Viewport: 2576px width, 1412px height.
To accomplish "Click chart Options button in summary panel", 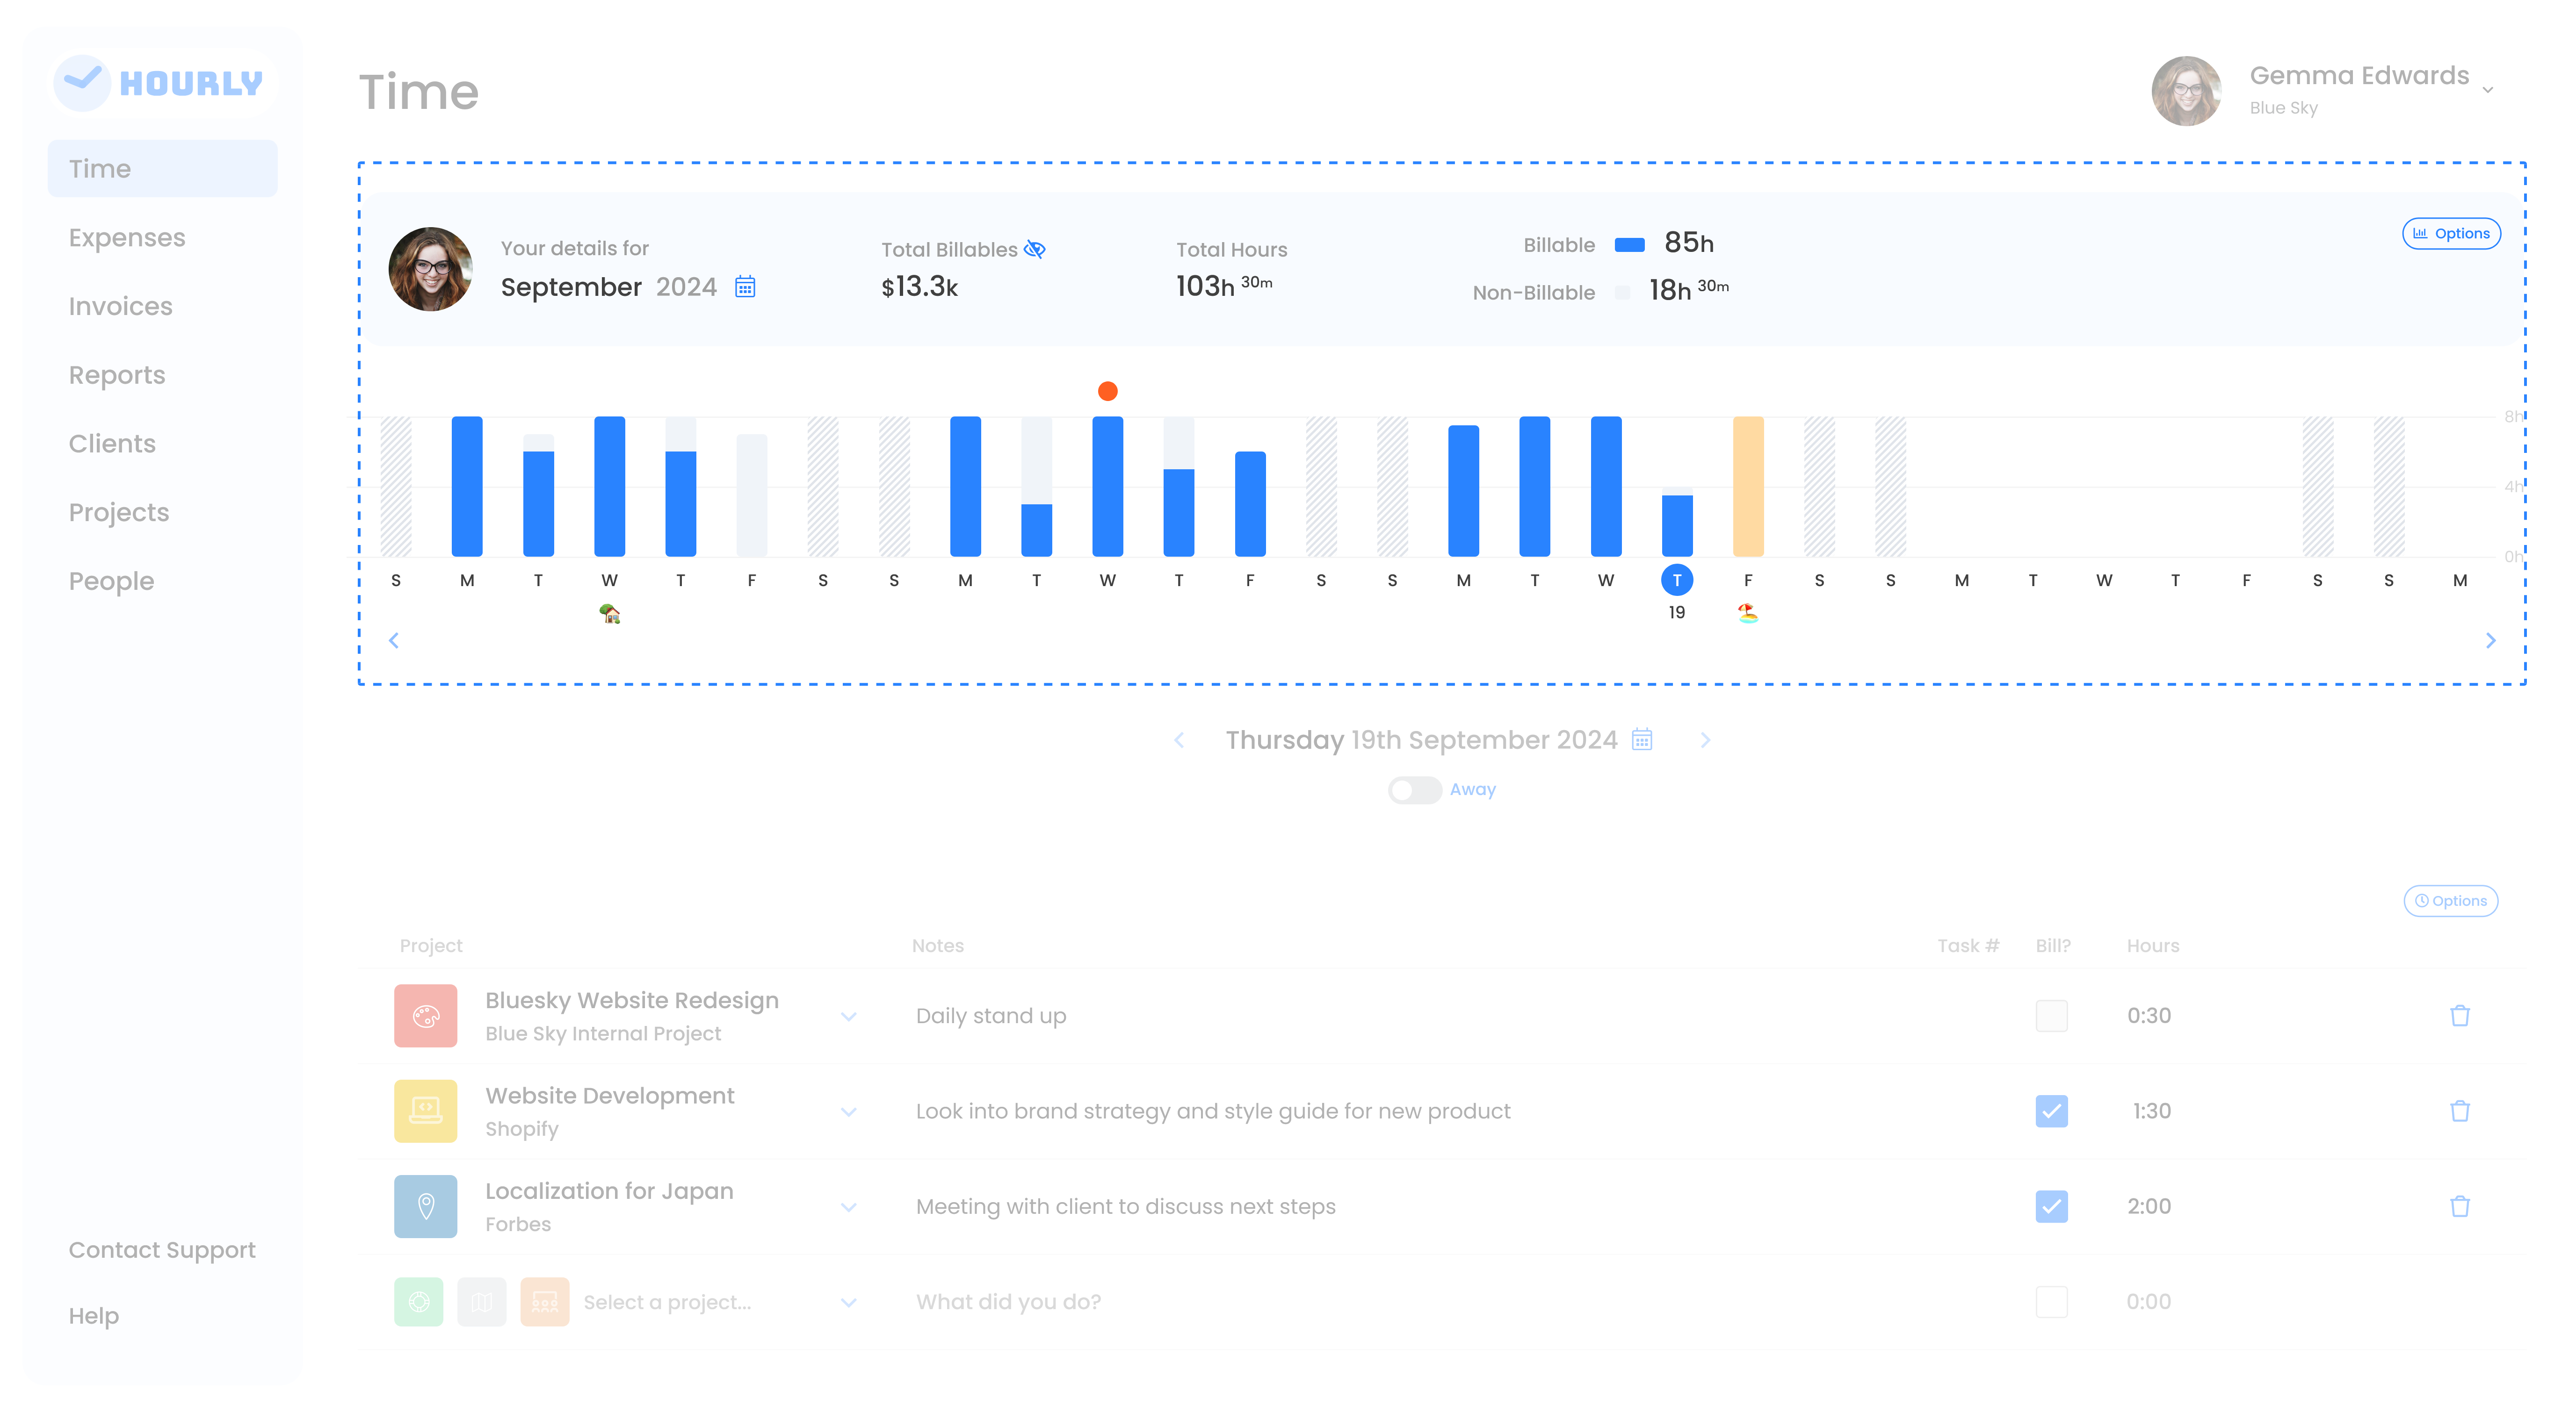I will click(2451, 234).
